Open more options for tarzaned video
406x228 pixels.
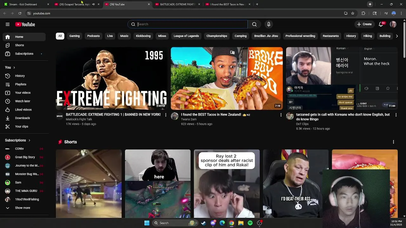(396, 115)
